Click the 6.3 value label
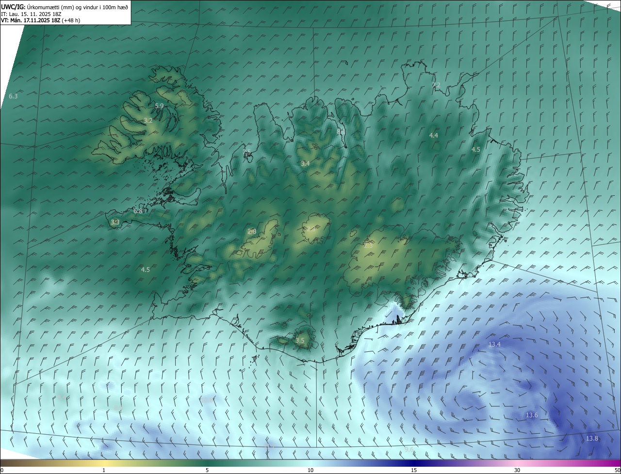This screenshot has width=621, height=474. [13, 96]
